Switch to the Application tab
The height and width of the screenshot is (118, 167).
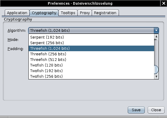pos(17,13)
